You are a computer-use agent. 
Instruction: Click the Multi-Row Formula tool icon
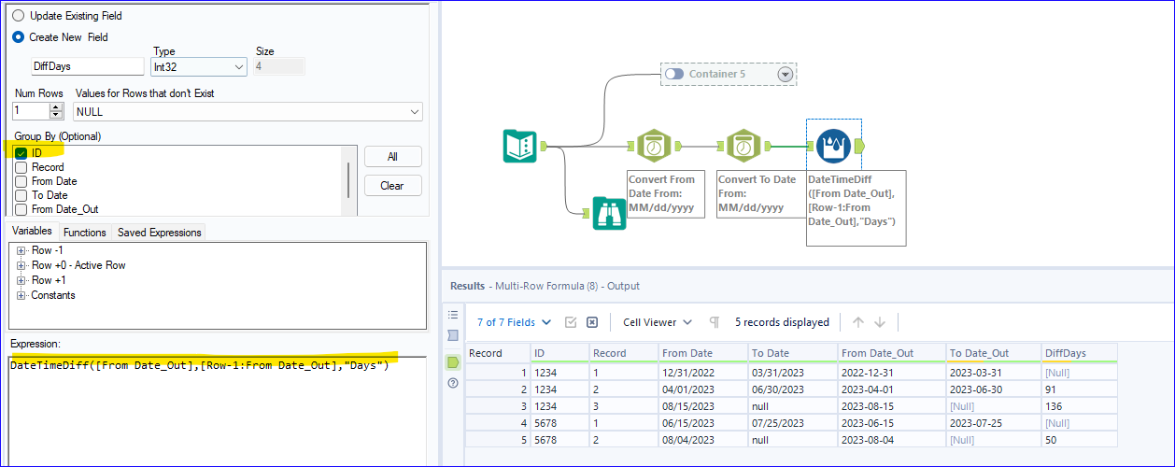tap(833, 147)
